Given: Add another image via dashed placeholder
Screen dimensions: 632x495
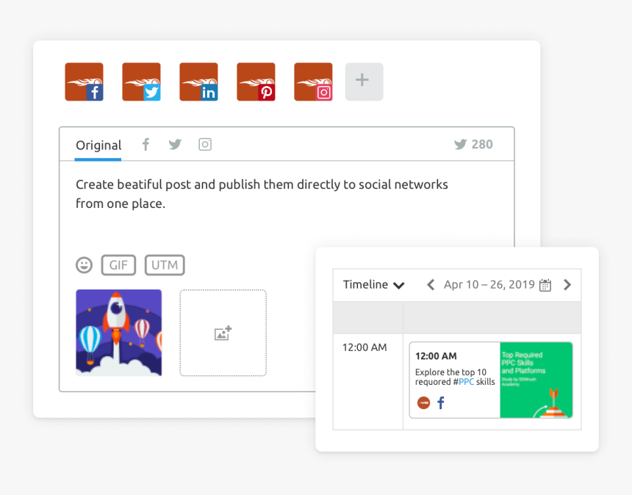Looking at the screenshot, I should coord(223,333).
